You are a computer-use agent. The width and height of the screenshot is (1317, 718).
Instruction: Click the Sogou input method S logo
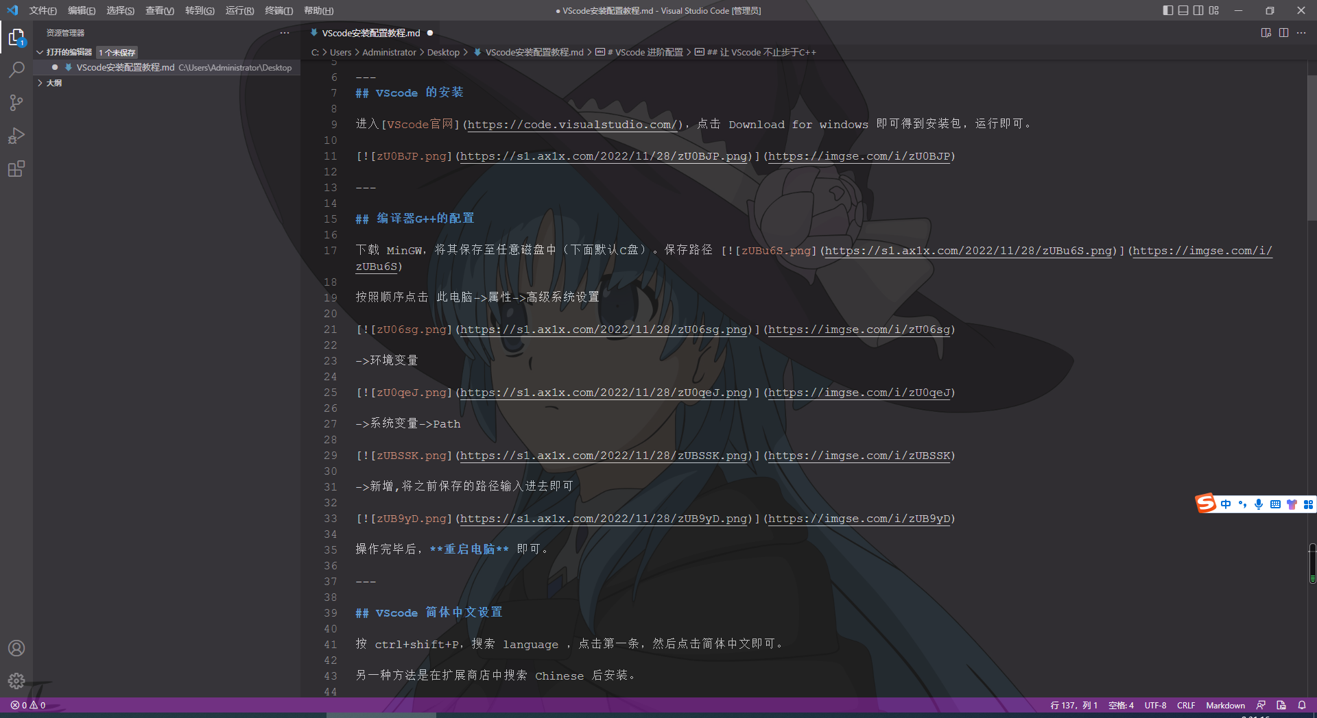[x=1206, y=504]
